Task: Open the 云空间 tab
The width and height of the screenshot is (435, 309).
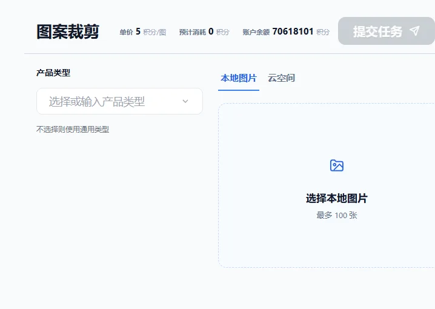Action: [281, 78]
